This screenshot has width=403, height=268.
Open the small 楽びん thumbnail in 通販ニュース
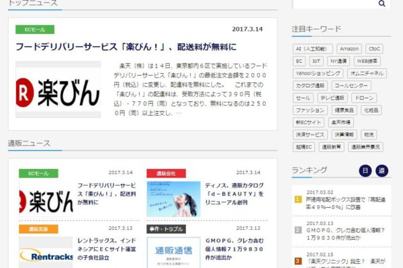(x=46, y=199)
